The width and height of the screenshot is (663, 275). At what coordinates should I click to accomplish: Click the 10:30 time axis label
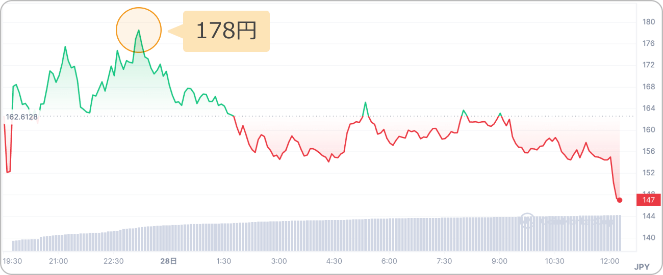coord(554,261)
